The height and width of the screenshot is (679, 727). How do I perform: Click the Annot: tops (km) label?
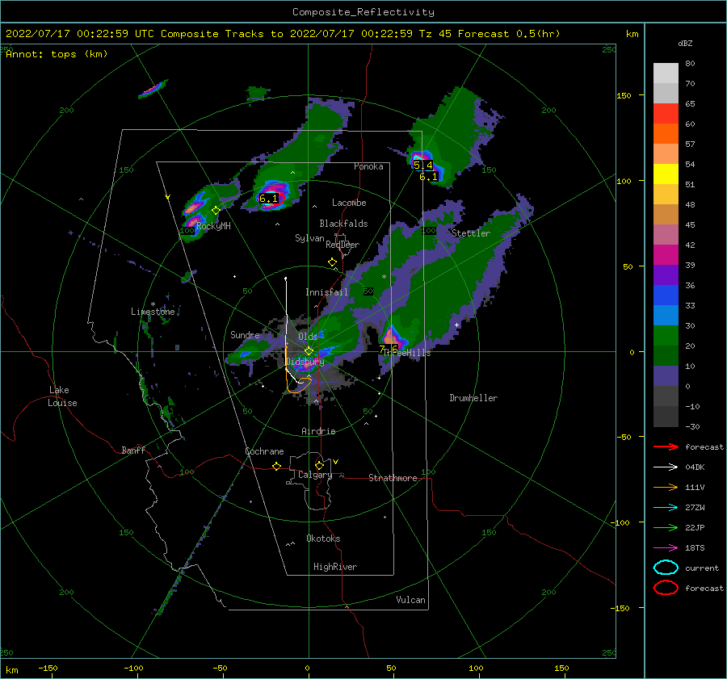[x=57, y=54]
